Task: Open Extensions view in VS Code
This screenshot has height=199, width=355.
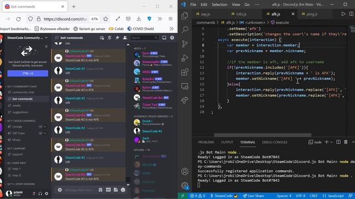Action: [x=185, y=72]
